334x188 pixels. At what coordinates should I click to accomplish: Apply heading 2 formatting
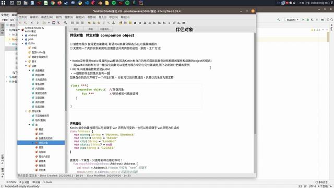click(x=159, y=23)
